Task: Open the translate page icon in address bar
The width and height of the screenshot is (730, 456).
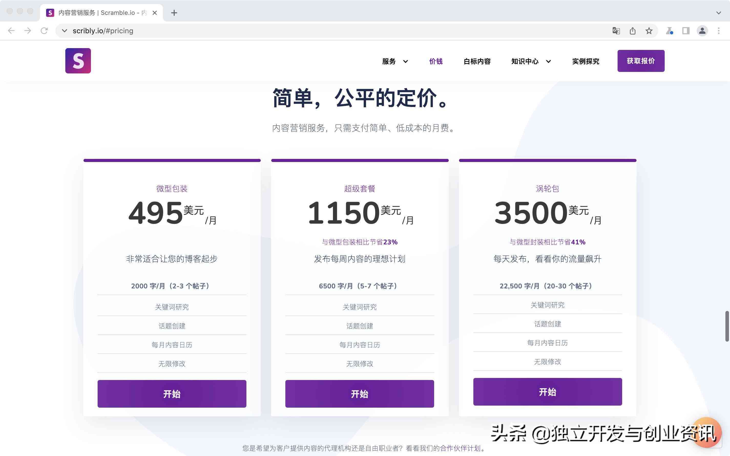Action: click(x=616, y=31)
